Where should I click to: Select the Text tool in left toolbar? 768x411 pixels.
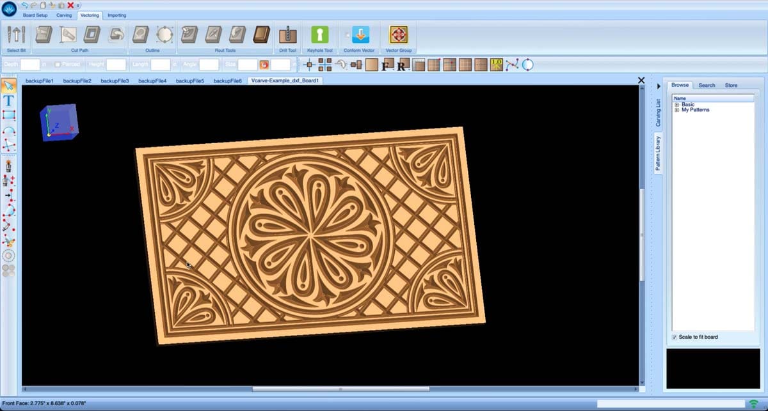8,100
